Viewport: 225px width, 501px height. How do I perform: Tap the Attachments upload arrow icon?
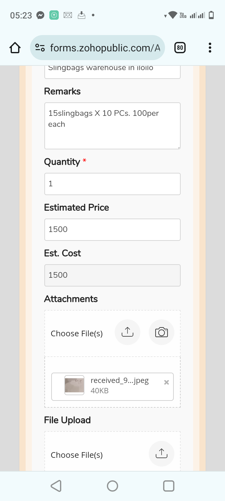click(x=127, y=332)
